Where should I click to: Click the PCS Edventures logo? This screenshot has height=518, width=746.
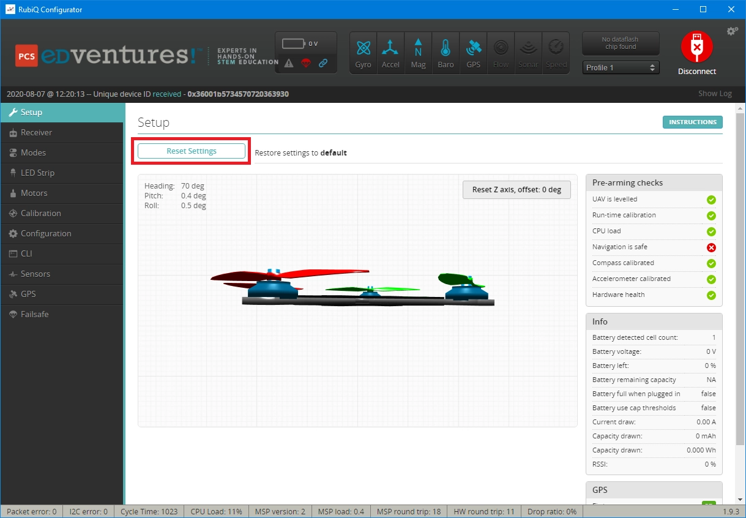(147, 56)
